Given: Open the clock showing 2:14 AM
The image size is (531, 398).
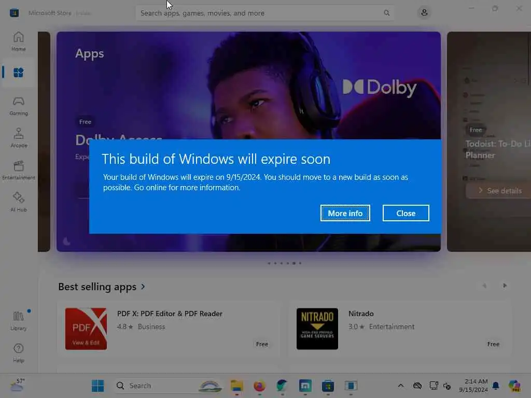Looking at the screenshot, I should [x=473, y=386].
